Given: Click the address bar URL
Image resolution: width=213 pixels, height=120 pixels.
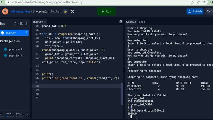Looking at the screenshot, I should (47, 2).
